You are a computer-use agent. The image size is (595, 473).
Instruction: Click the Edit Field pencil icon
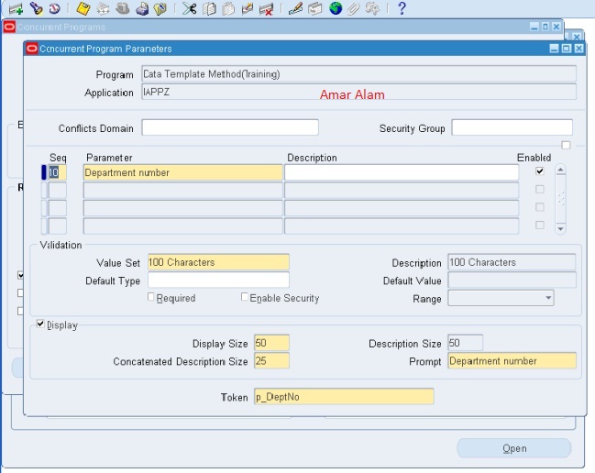pyautogui.click(x=295, y=8)
